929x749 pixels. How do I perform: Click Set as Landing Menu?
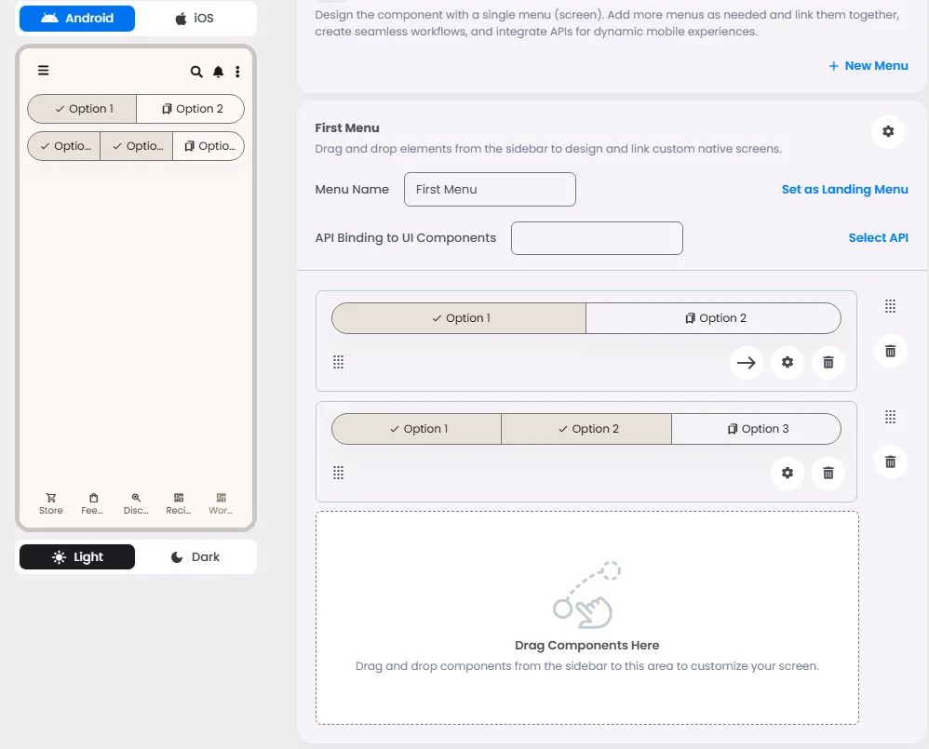[844, 190]
